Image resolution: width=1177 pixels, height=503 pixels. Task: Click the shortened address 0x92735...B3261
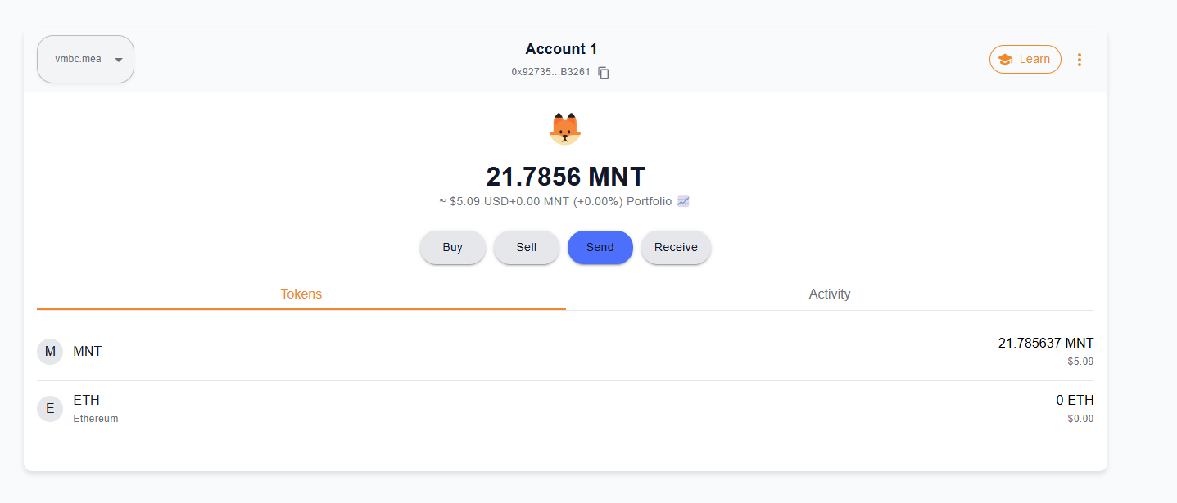[550, 72]
